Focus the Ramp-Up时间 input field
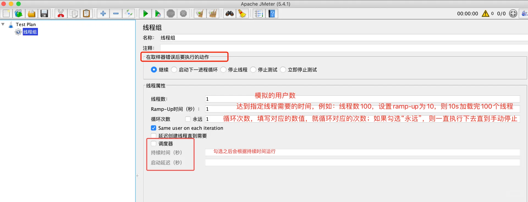The height and width of the screenshot is (202, 528). [362, 109]
